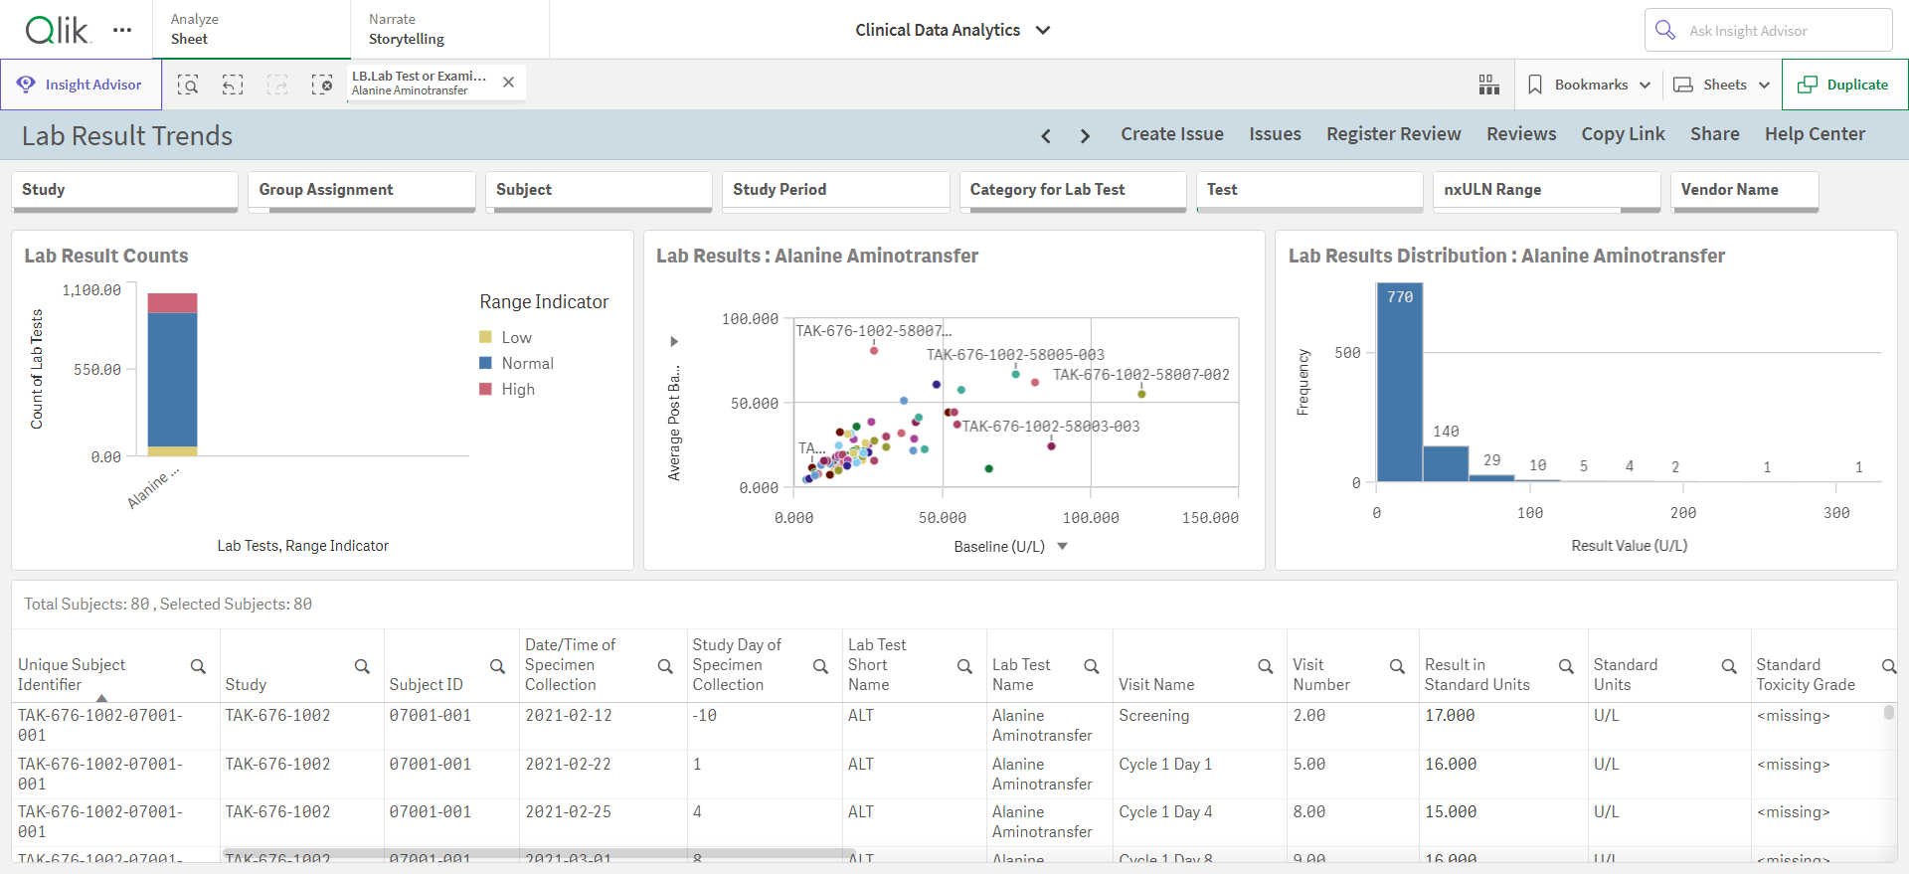Search the Study column

click(362, 666)
